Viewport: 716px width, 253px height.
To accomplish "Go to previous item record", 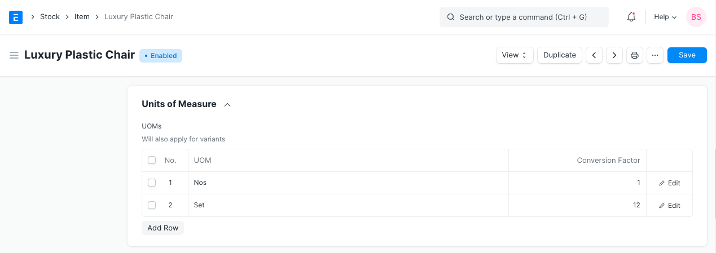I will (594, 55).
